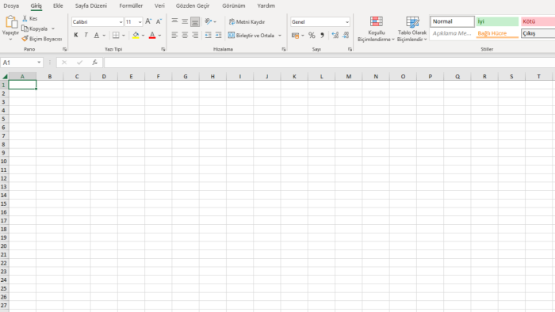555x312 pixels.
Task: Align text left icon
Action: click(174, 35)
